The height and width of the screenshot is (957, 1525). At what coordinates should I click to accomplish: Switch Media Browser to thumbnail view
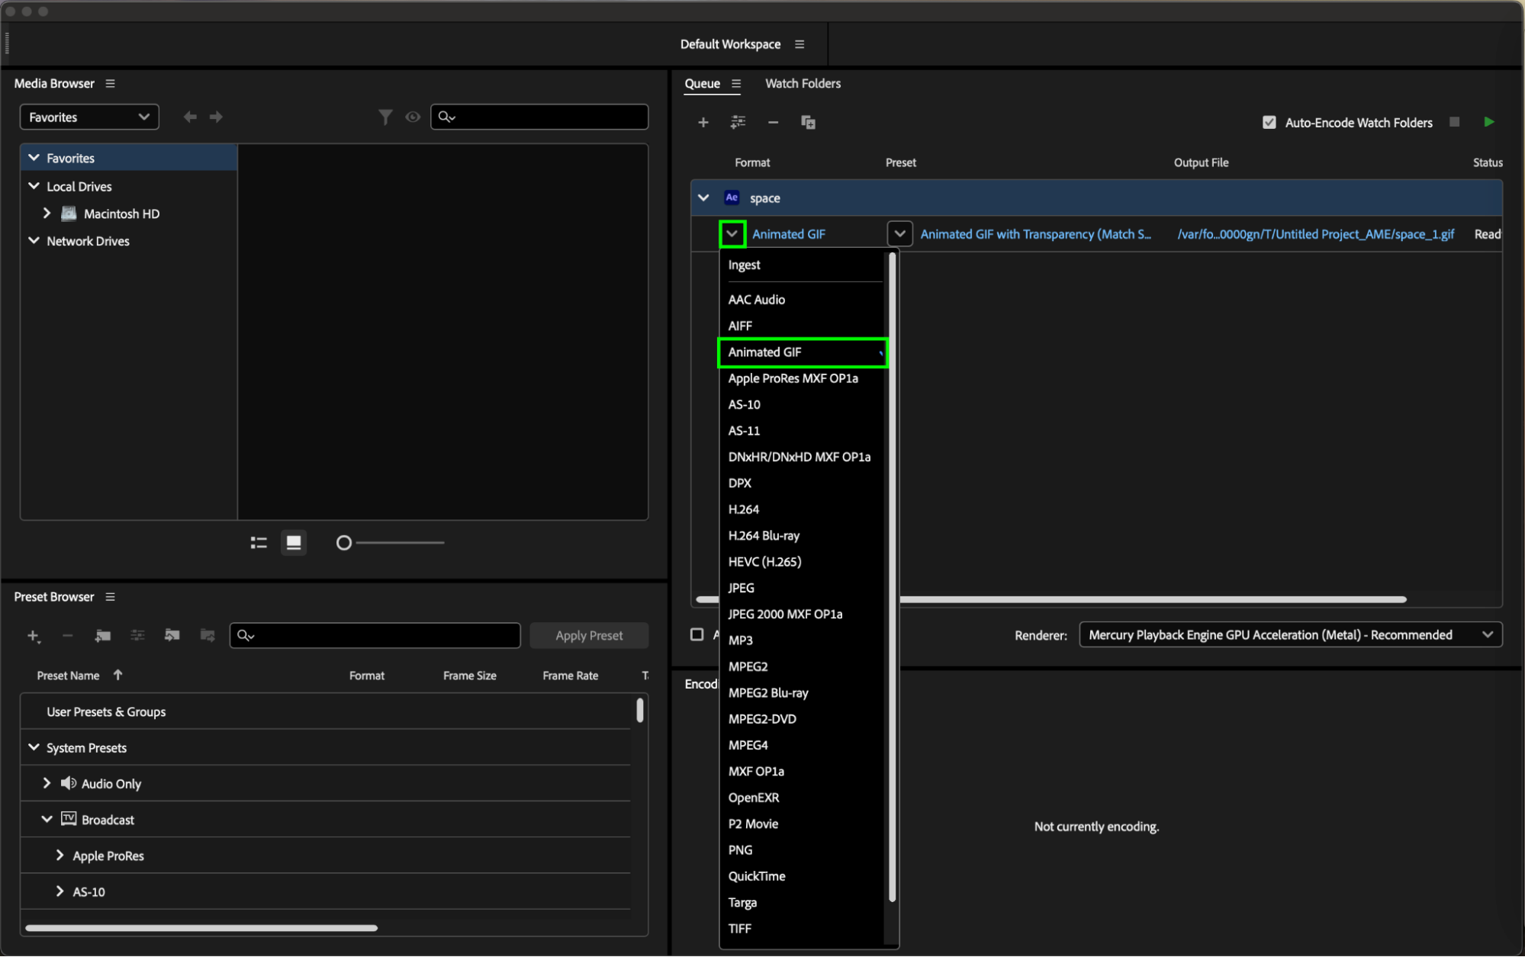tap(294, 542)
